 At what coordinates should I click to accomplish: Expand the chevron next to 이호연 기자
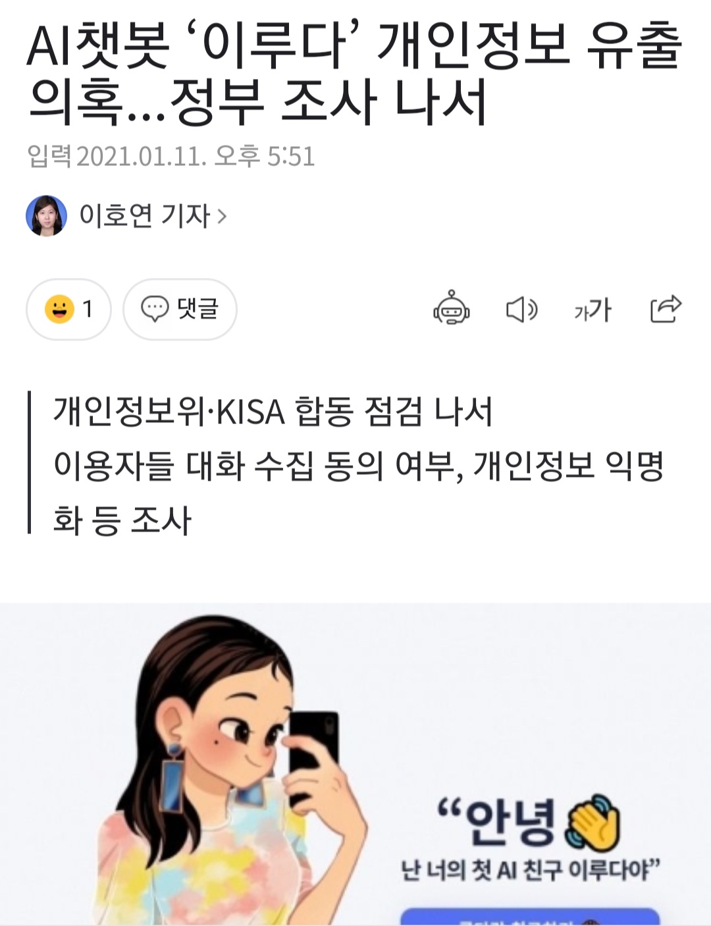[222, 216]
